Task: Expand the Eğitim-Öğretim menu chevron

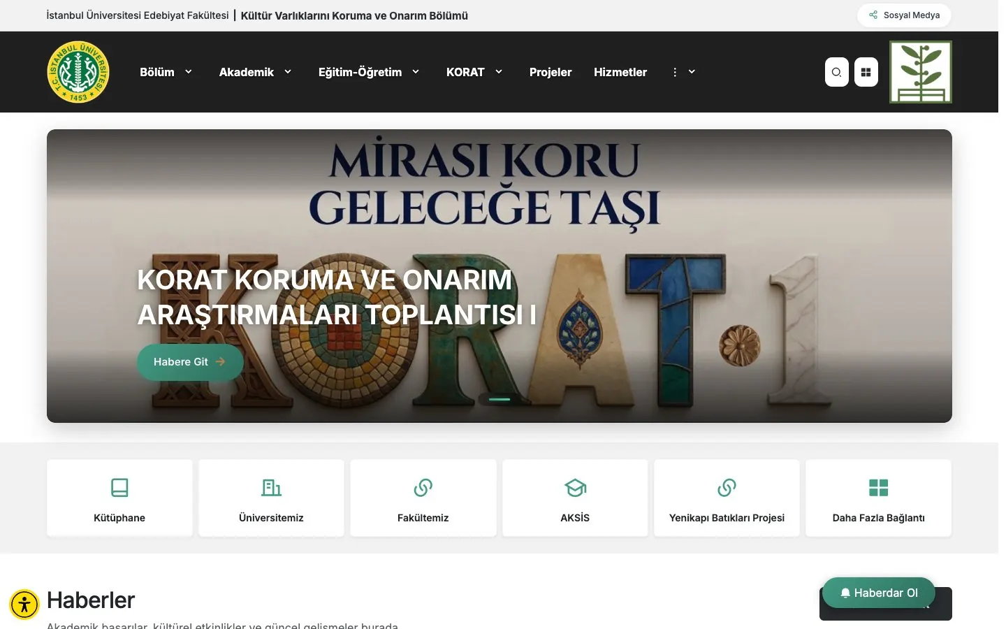Action: [x=416, y=71]
